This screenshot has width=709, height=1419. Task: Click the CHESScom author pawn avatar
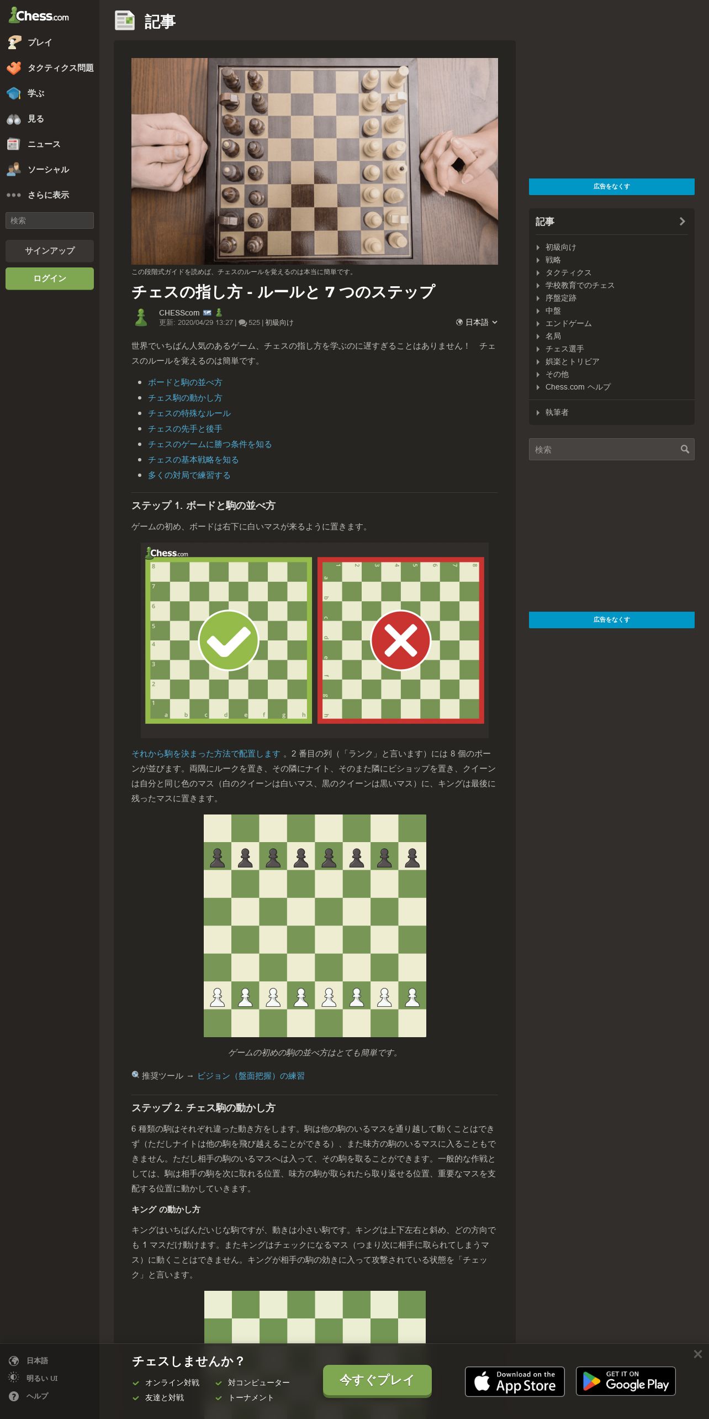click(x=141, y=317)
